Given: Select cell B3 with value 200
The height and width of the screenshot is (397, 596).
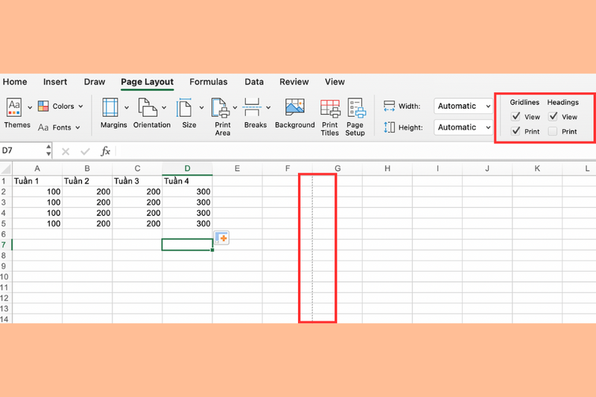Looking at the screenshot, I should [x=87, y=202].
